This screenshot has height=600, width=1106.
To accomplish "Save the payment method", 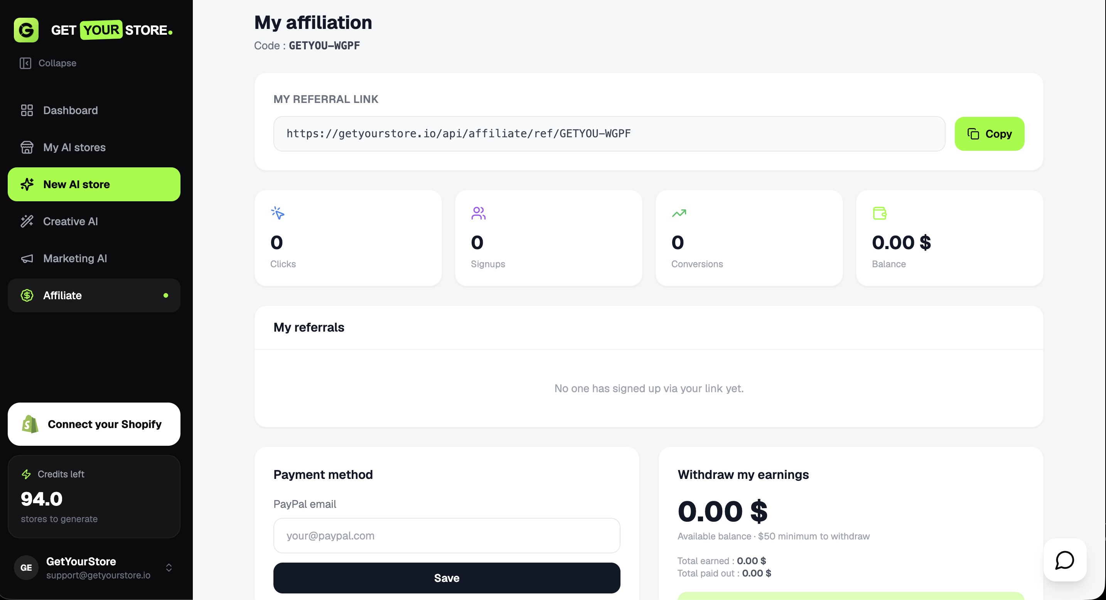I will coord(447,578).
